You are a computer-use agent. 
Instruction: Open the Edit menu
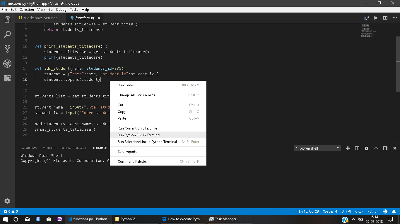click(x=13, y=10)
